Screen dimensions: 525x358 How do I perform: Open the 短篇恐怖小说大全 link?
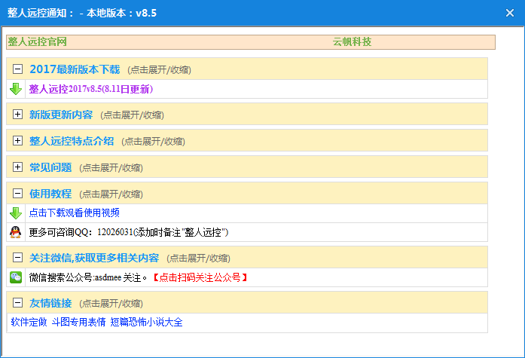click(146, 323)
